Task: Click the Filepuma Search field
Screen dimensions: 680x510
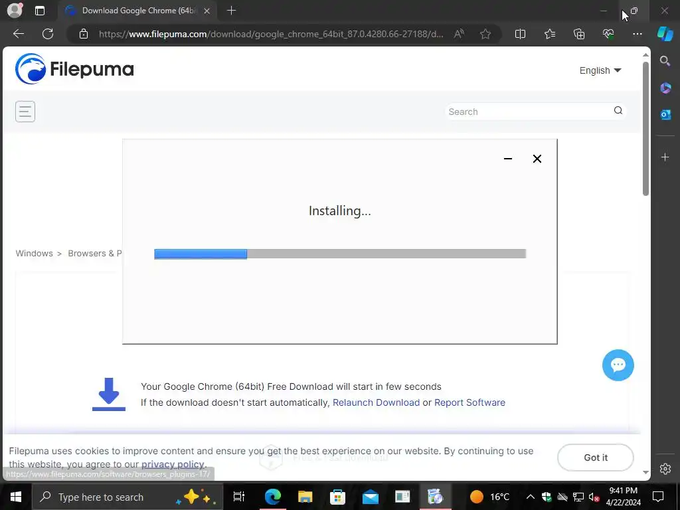Action: click(x=528, y=112)
